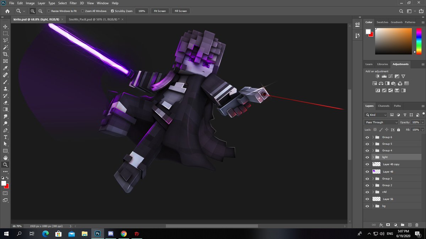The width and height of the screenshot is (426, 239).
Task: Enable Zoom All Windows checkbox
Action: pyautogui.click(x=83, y=11)
